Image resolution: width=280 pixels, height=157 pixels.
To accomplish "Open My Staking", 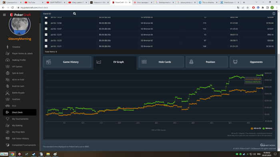I will point(17,126).
